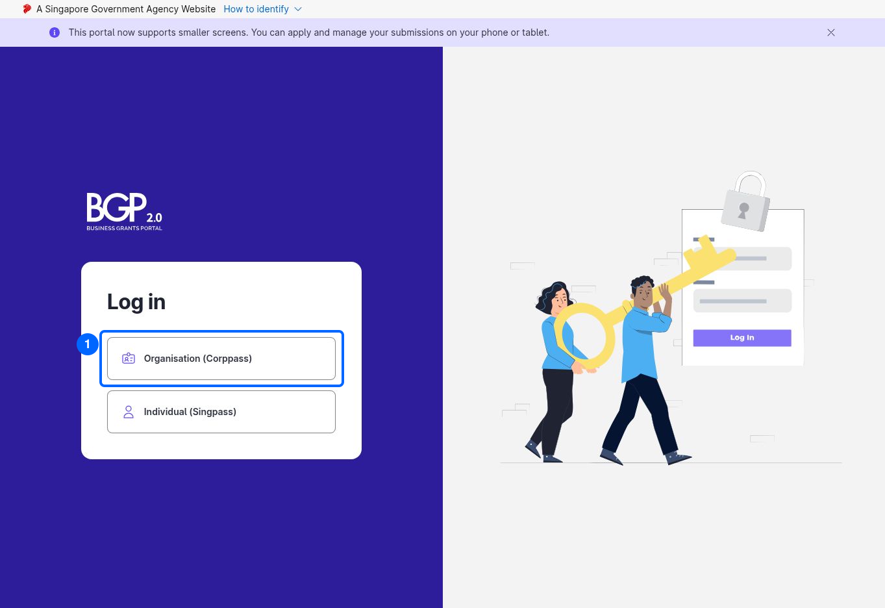Open the How to identify link
This screenshot has height=608, width=885.
click(256, 9)
